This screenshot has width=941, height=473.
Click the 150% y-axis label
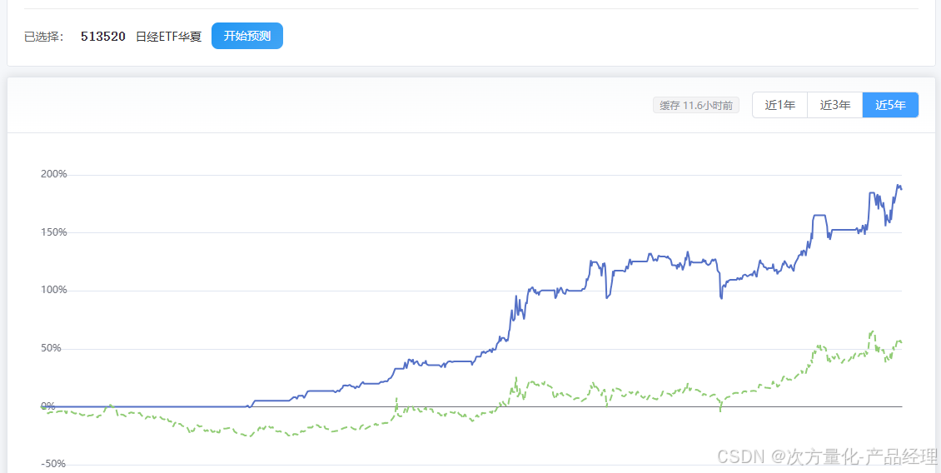pyautogui.click(x=53, y=232)
